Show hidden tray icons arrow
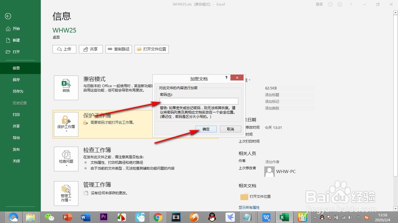Screen dimensions: 398x223 [315, 218]
